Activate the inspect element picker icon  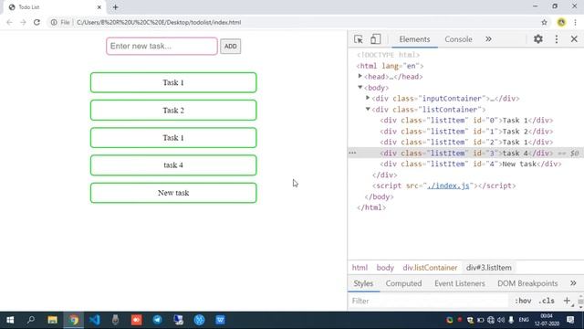359,39
